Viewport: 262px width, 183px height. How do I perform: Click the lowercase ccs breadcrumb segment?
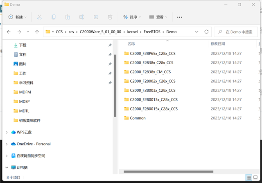point(71,32)
